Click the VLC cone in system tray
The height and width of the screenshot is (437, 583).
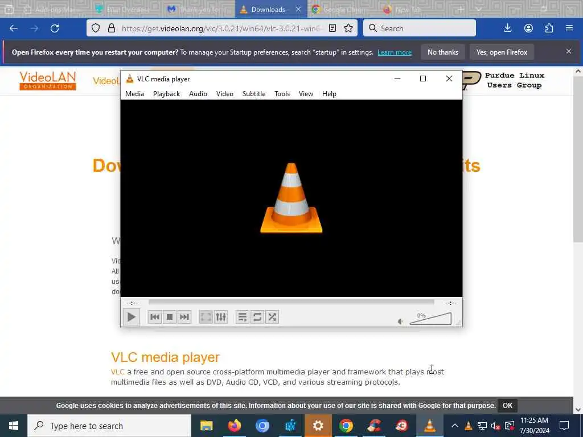pos(469,426)
